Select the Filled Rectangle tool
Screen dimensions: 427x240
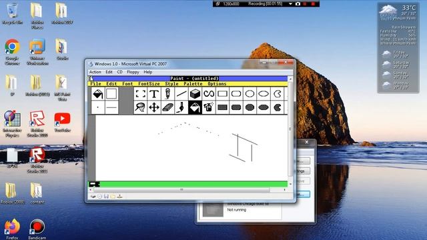(x=222, y=107)
